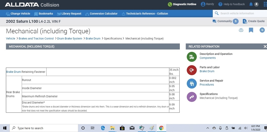Viewport: 267px width, 132px height.
Task: Open Library Request
Action: click(x=69, y=14)
